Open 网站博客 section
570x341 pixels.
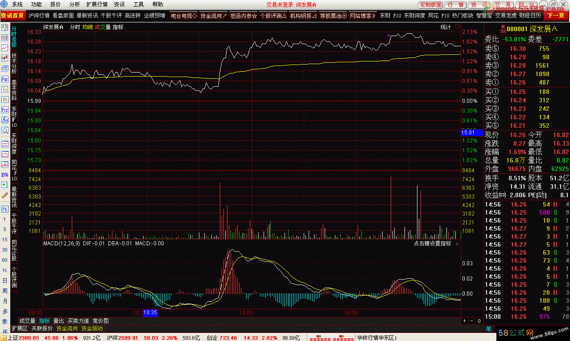click(x=363, y=16)
